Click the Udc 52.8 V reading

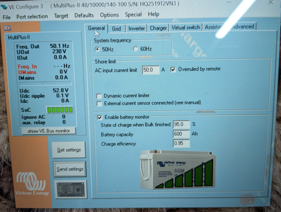pyautogui.click(x=44, y=90)
